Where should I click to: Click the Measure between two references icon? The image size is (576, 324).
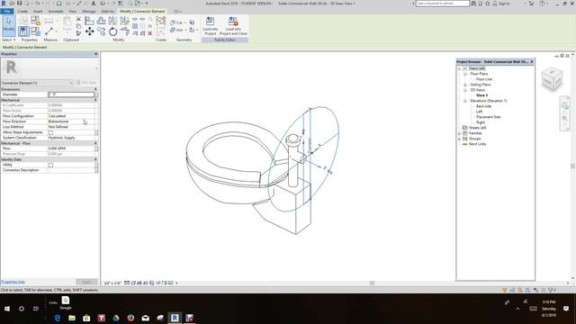[49, 31]
